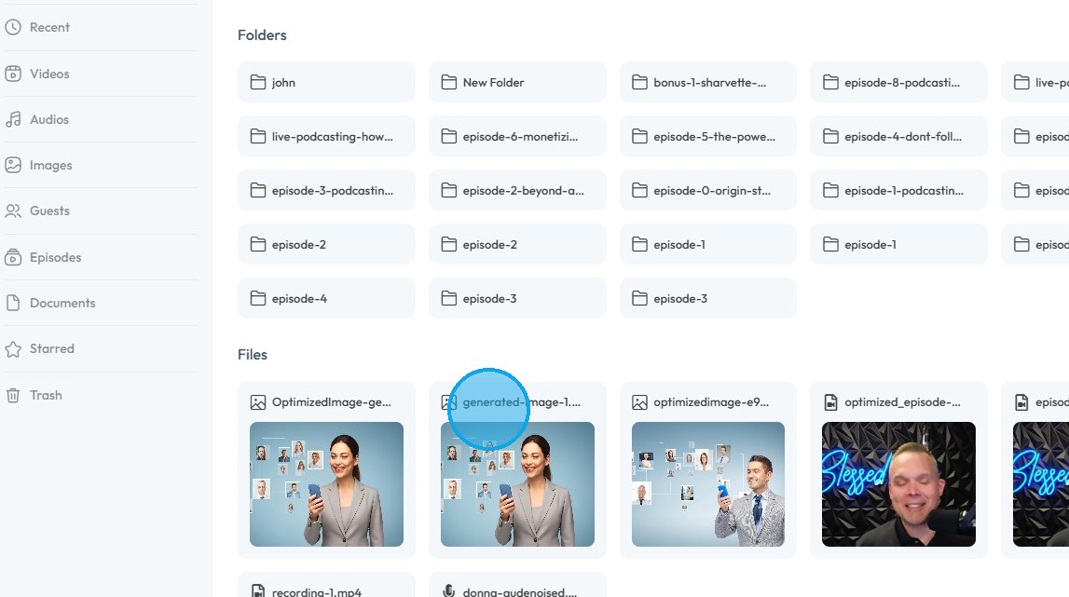Click folder icon of episode-8-podcasti folder

click(x=830, y=83)
